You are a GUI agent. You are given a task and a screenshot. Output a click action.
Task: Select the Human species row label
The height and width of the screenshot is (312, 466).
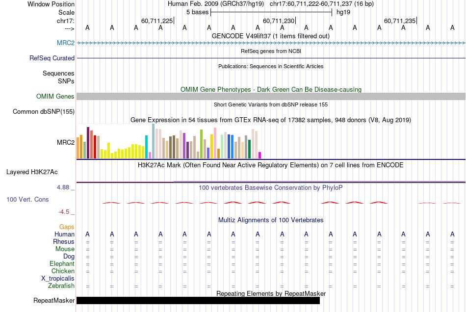coord(64,234)
